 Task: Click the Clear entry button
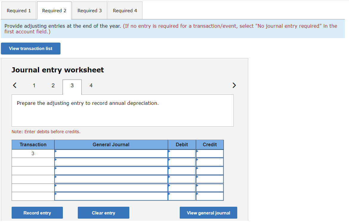point(103,213)
